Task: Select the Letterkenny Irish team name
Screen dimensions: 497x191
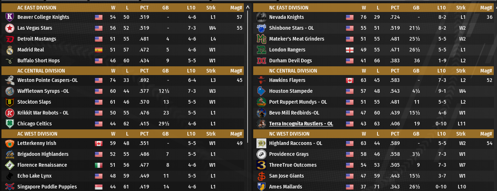Action: [x=37, y=143]
